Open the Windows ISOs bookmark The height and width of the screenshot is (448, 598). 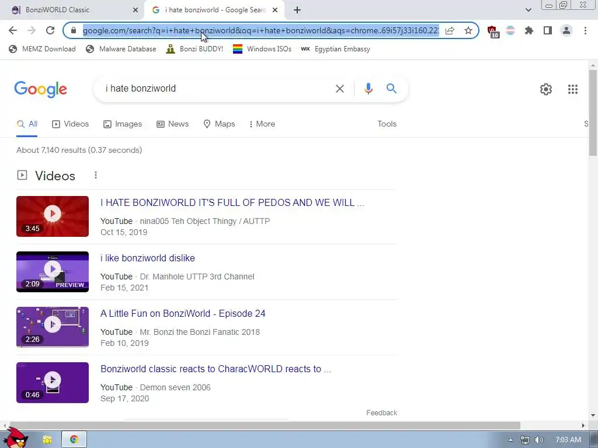coord(262,49)
